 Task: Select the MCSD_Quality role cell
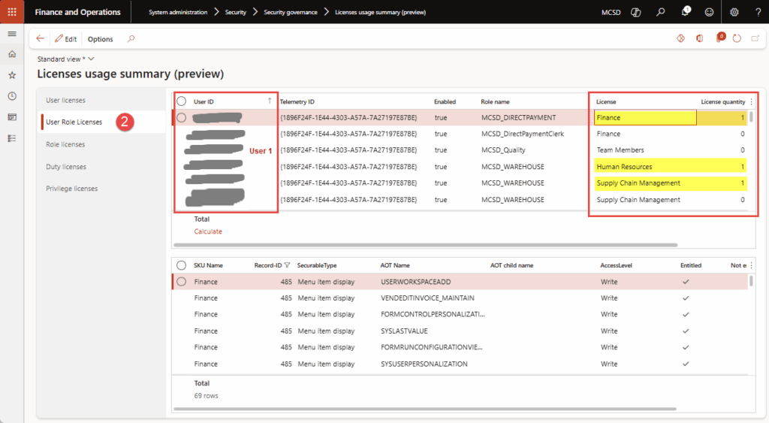click(503, 150)
